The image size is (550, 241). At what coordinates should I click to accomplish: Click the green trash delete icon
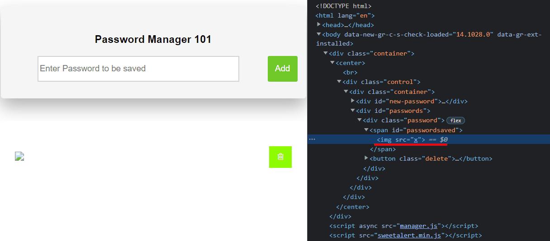(x=280, y=157)
